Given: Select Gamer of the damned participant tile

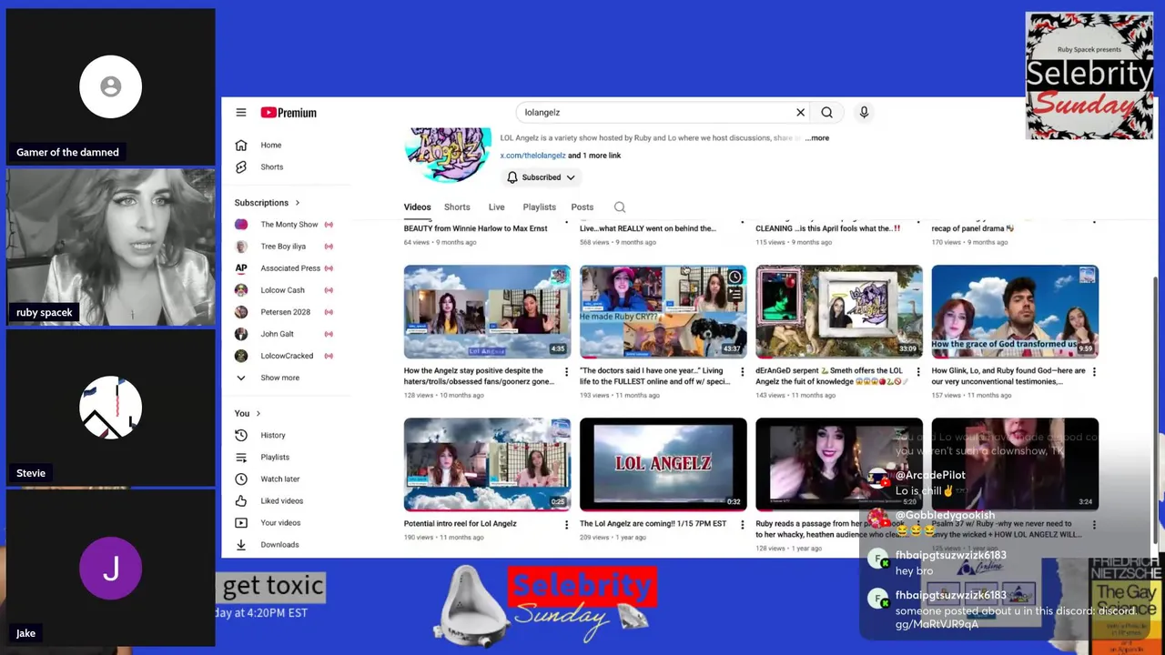Looking at the screenshot, I should [111, 86].
